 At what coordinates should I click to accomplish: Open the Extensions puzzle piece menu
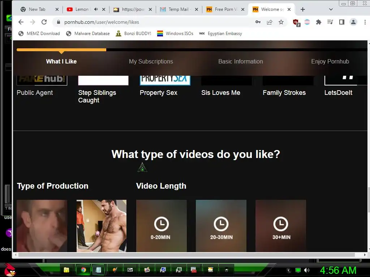tap(319, 22)
